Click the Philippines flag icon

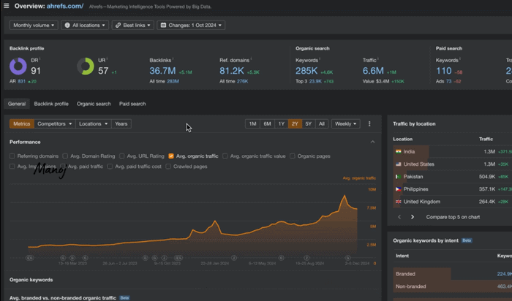tap(398, 189)
